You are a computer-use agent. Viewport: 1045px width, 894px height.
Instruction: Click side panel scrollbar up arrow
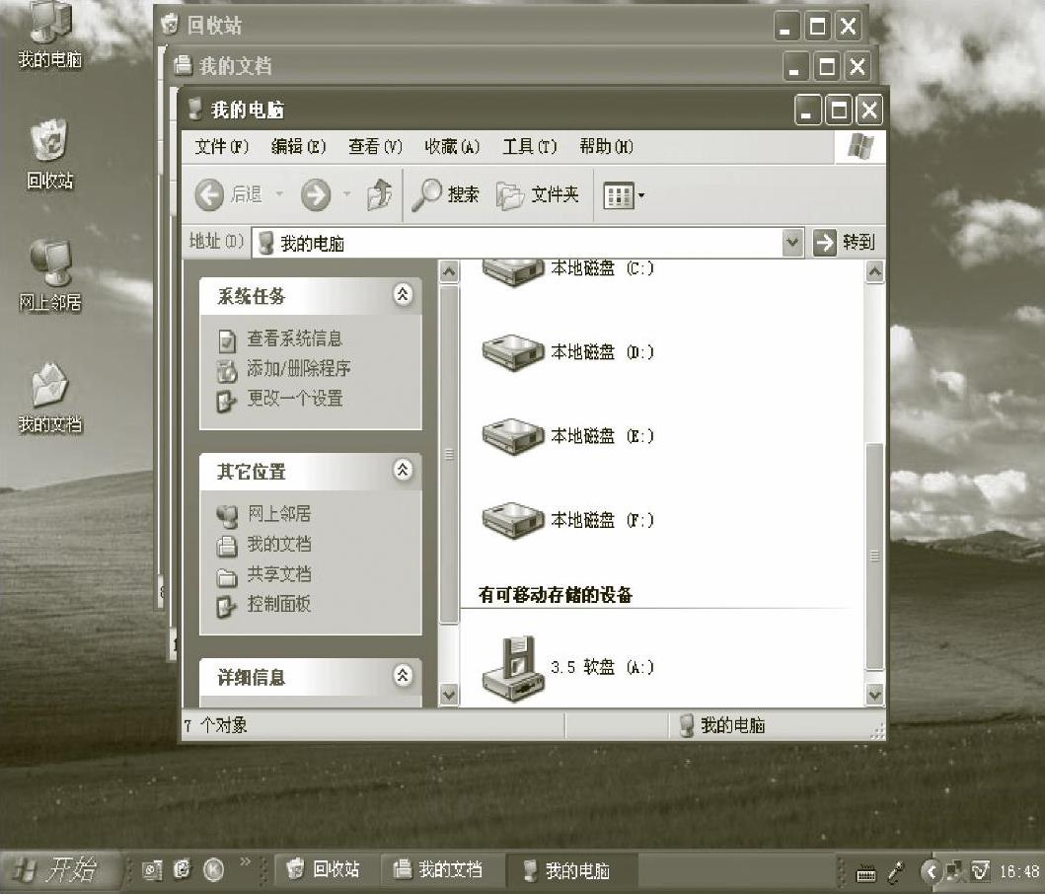point(449,272)
